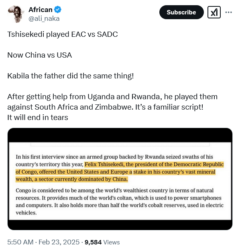
Task: Open the display name African
Action: tap(41, 10)
